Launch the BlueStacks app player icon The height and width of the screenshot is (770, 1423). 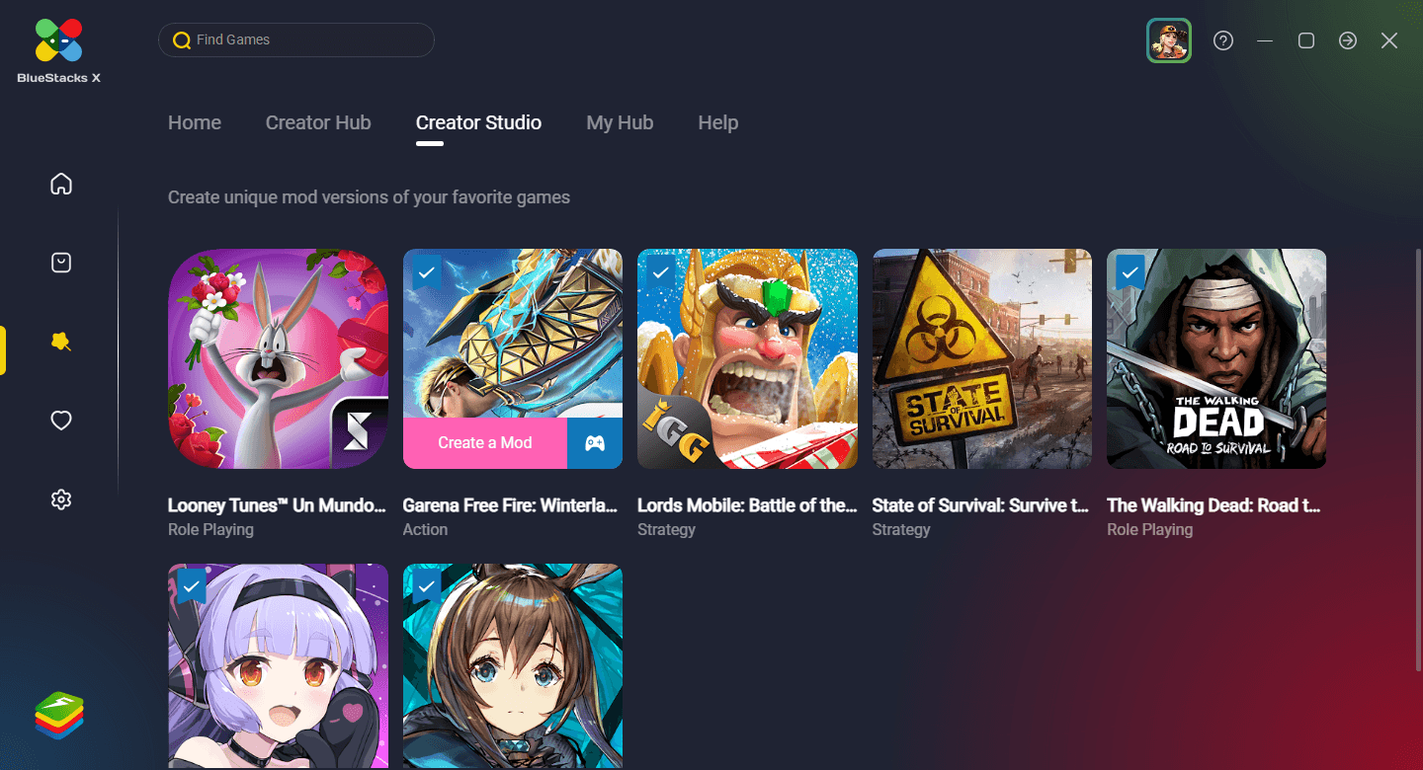(x=59, y=715)
